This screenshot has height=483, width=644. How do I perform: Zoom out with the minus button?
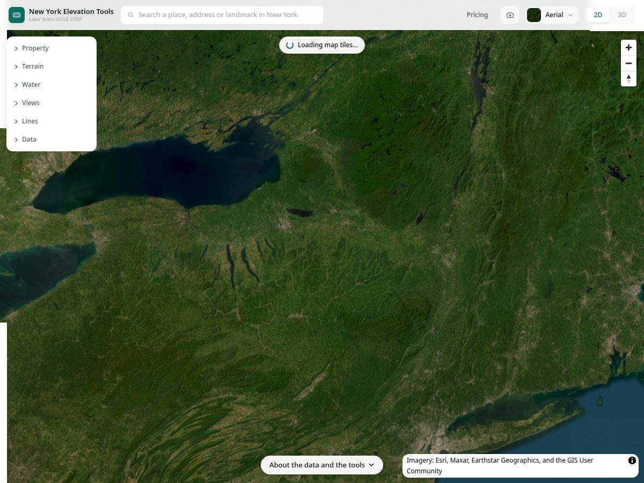coord(629,63)
